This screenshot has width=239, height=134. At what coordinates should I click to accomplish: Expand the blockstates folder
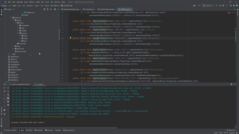tap(18, 25)
